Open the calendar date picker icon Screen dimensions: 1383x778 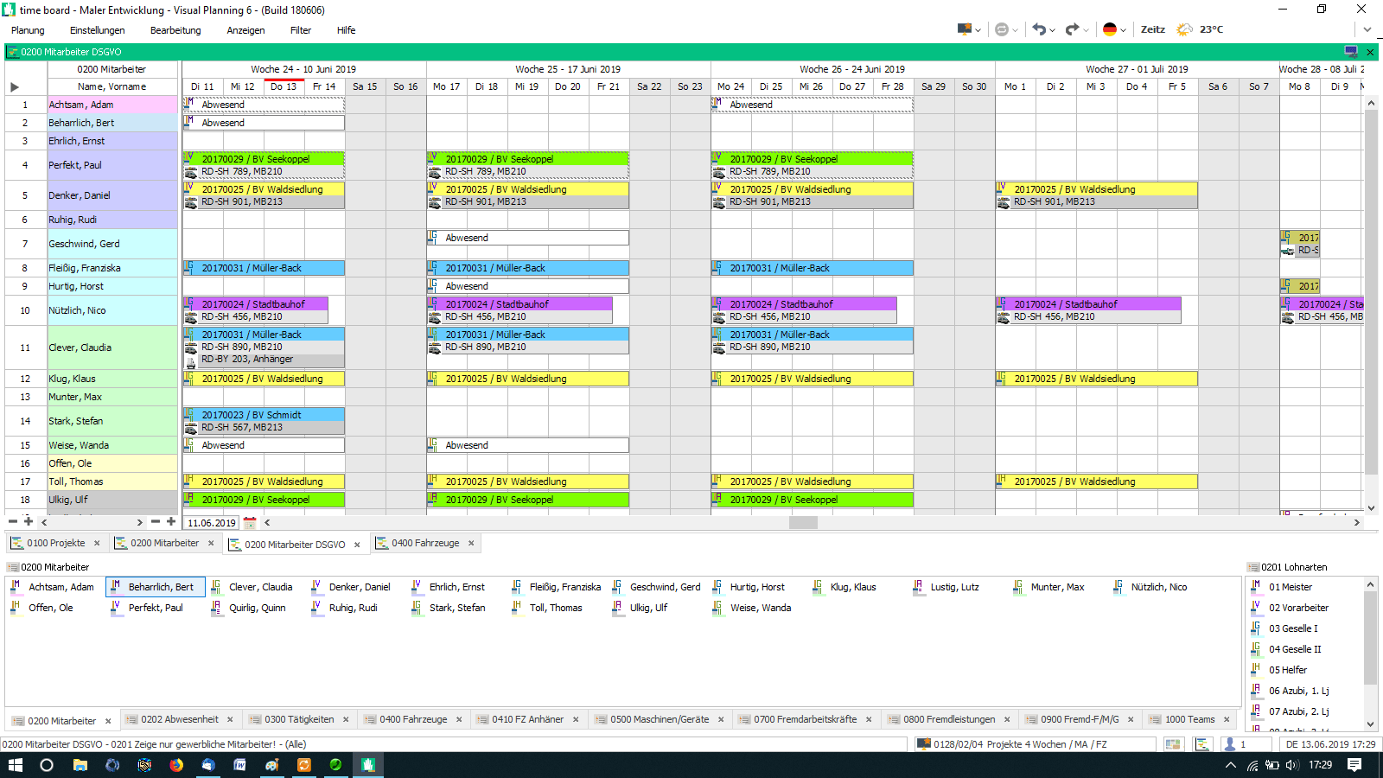tap(250, 522)
